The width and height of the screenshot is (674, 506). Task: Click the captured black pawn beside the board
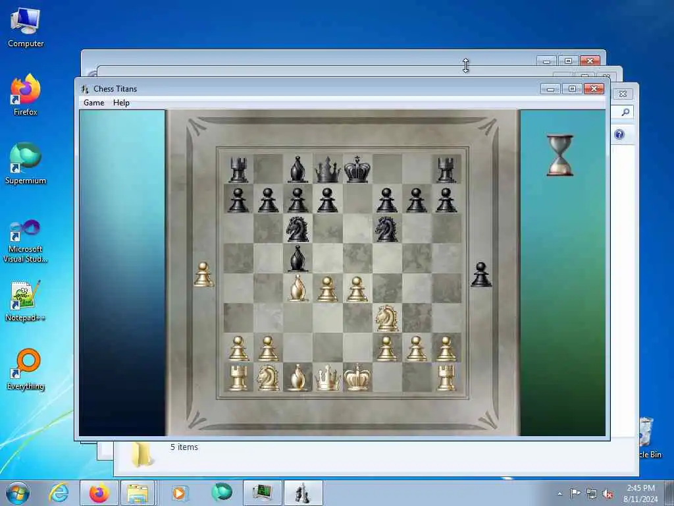481,275
